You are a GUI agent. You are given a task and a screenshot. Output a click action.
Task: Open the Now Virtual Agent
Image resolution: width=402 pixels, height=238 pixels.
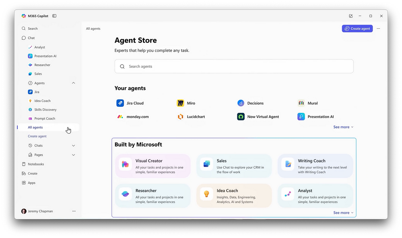coord(258,116)
